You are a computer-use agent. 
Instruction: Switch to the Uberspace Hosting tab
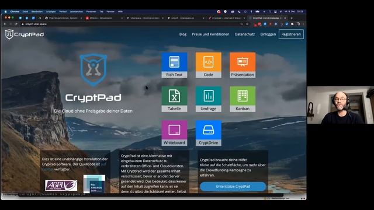144,18
